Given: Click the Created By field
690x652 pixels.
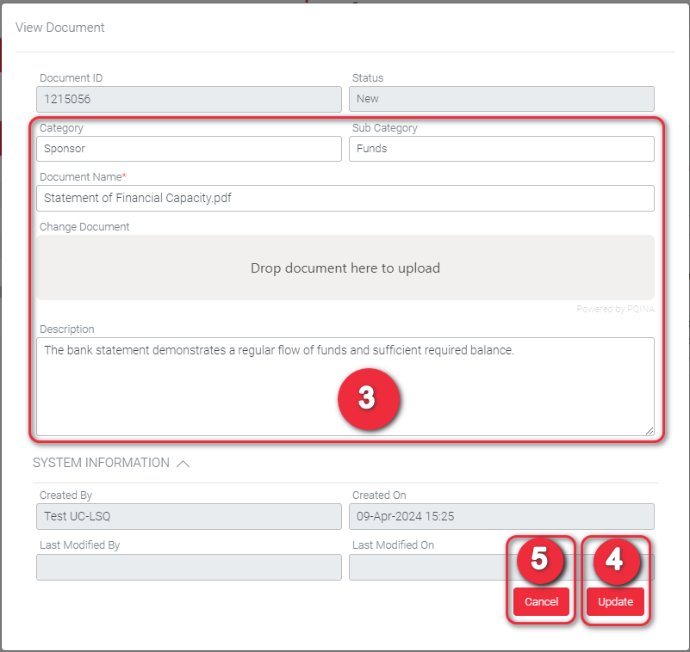Looking at the screenshot, I should tap(189, 517).
